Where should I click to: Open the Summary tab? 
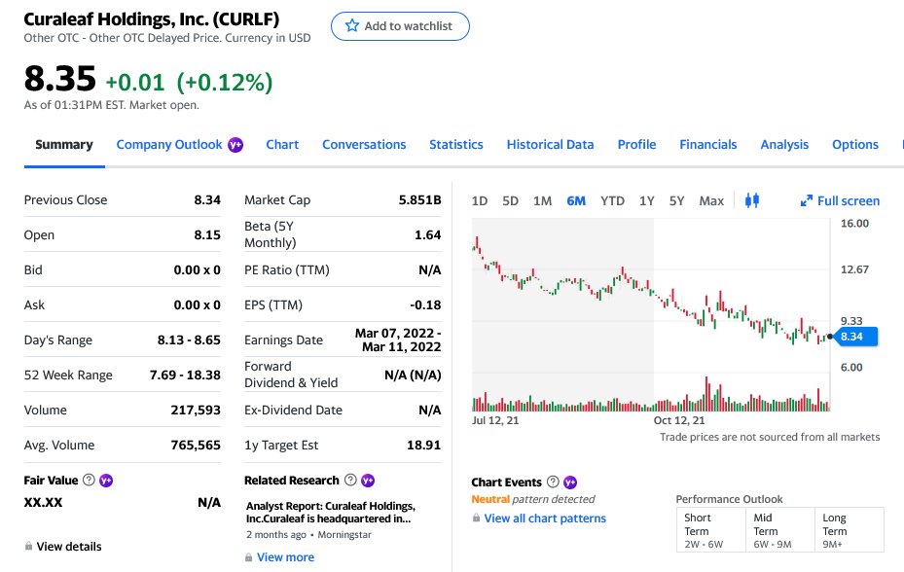64,145
